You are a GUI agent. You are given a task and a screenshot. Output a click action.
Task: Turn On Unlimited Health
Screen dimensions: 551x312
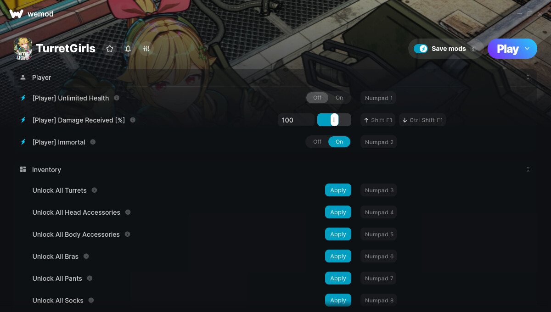pos(339,98)
